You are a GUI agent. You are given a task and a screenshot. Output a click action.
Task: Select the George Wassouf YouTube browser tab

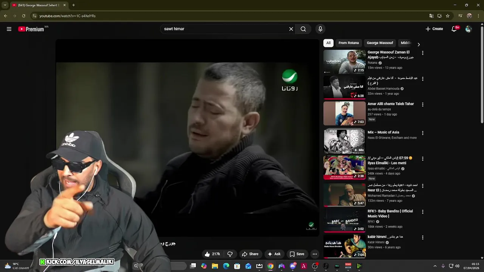(39, 5)
